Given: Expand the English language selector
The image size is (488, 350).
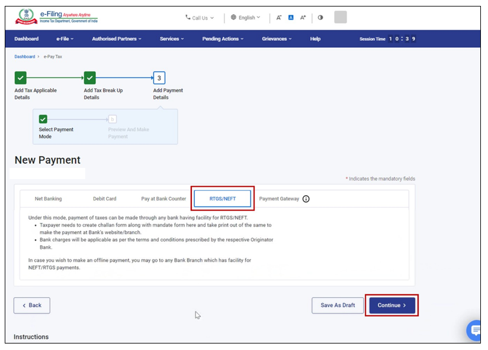Looking at the screenshot, I should tap(246, 18).
